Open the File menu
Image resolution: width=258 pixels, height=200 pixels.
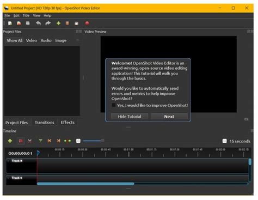point(7,16)
